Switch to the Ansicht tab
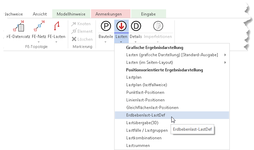Viewport: 254px width, 150px height. coord(40,14)
